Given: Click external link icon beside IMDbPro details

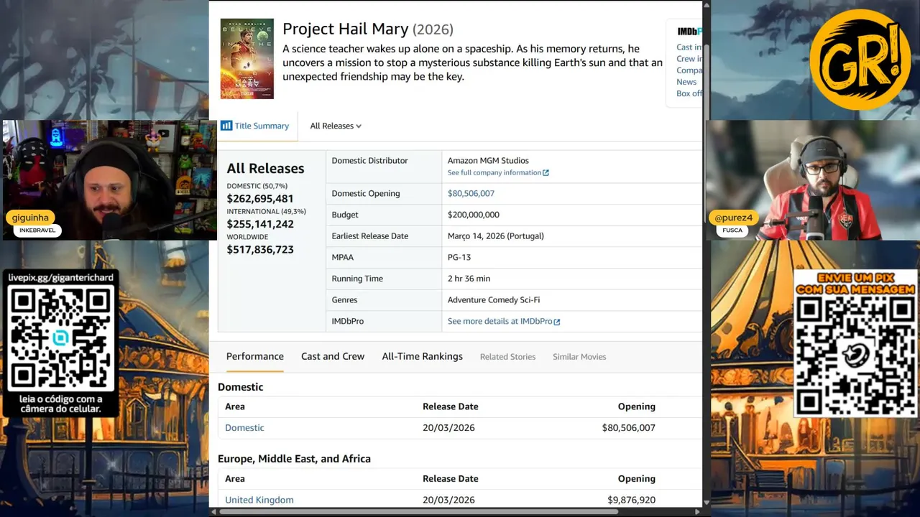Looking at the screenshot, I should point(557,322).
